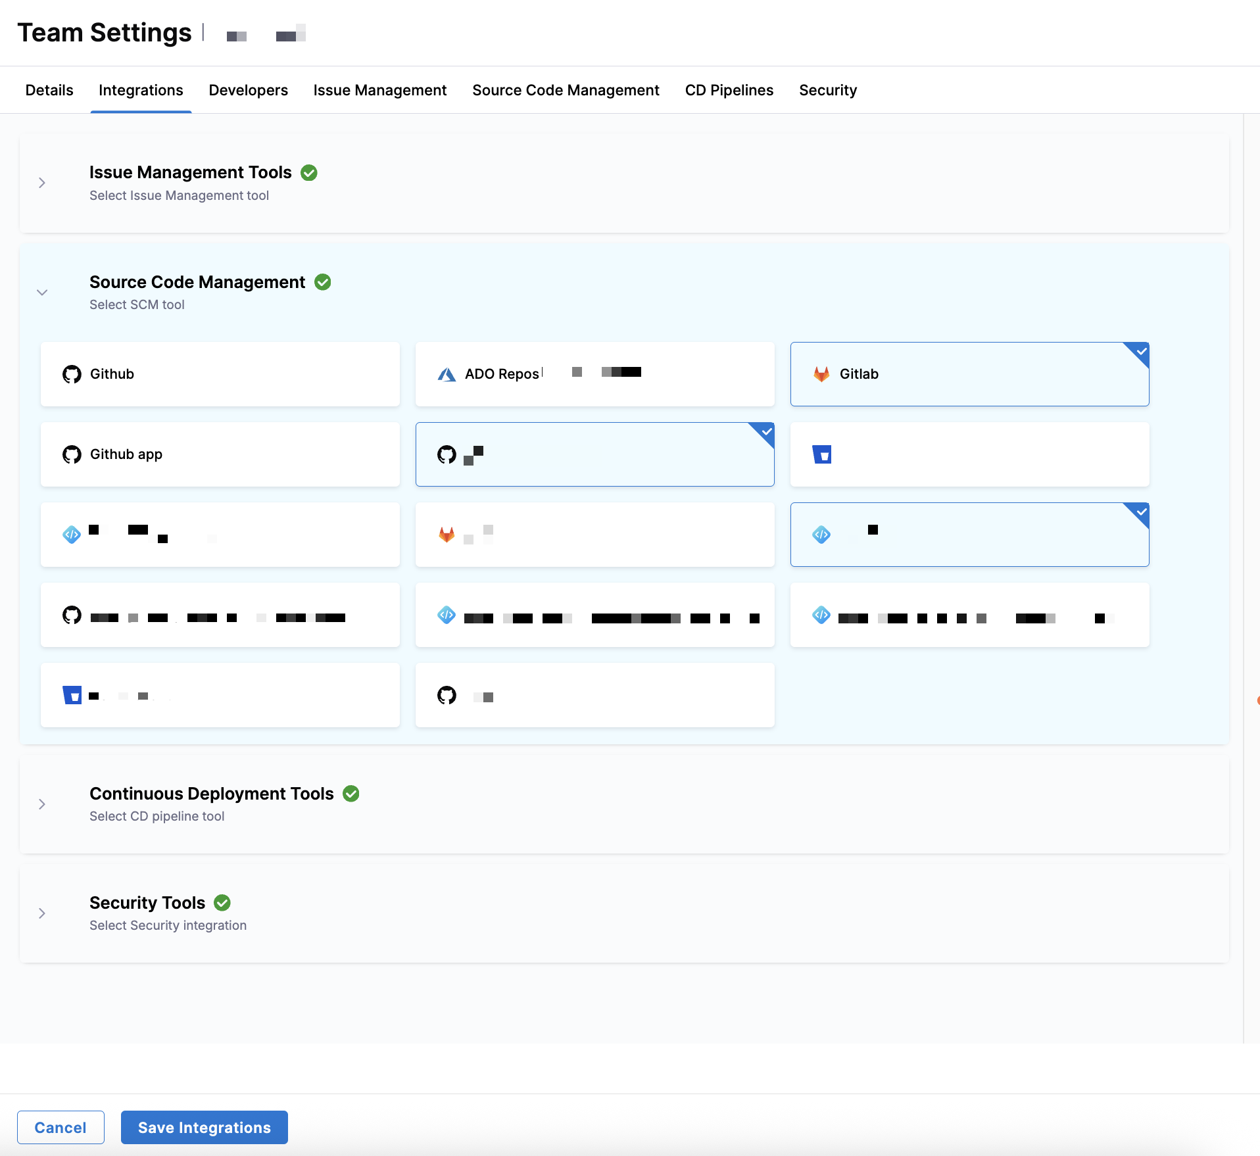Expand the Security Tools section
The width and height of the screenshot is (1260, 1156).
(42, 913)
